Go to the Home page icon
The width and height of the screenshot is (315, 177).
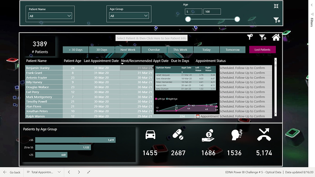[276, 37]
